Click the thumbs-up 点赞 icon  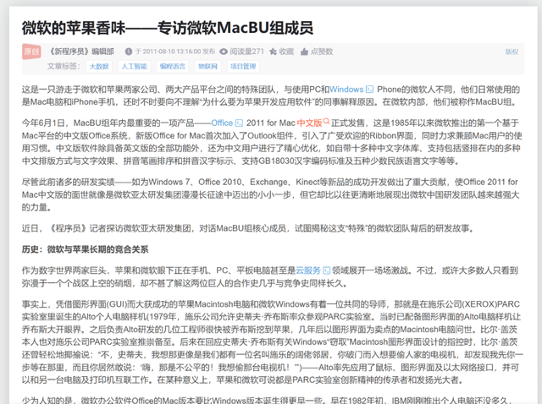tap(305, 51)
